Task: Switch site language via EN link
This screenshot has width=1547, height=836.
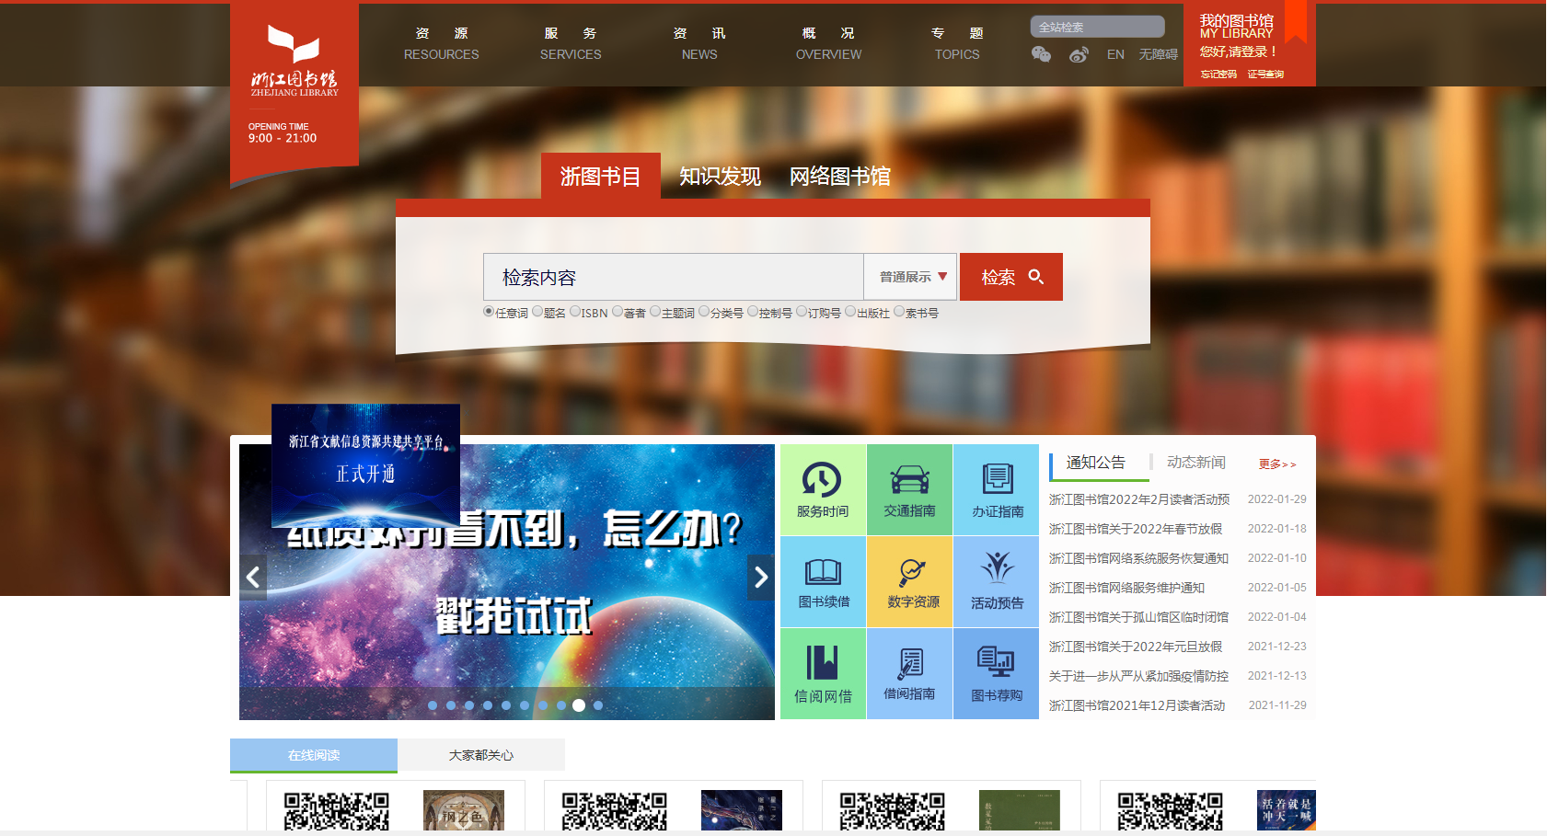Action: click(1115, 54)
